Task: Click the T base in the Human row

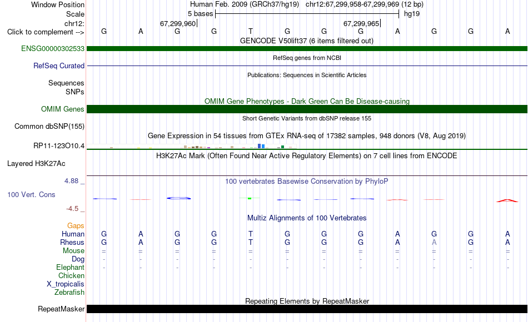Action: click(251, 234)
